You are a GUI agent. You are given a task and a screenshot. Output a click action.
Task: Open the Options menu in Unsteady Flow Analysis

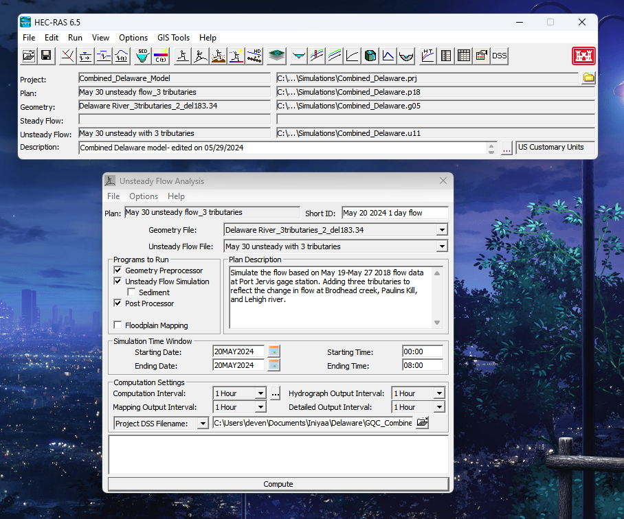click(144, 196)
